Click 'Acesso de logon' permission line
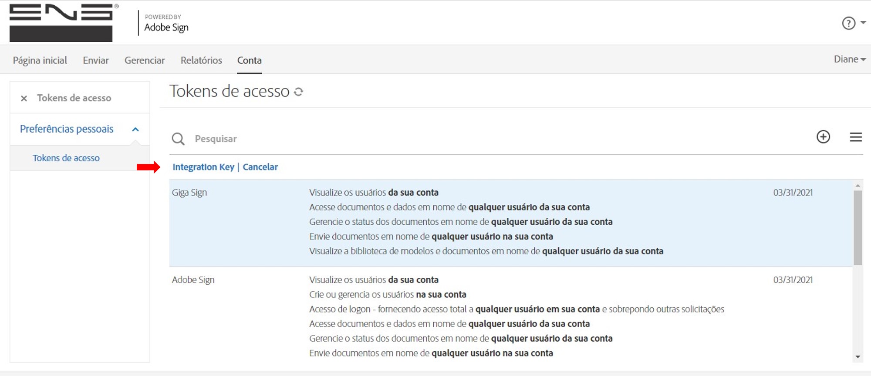The width and height of the screenshot is (871, 376). click(517, 309)
